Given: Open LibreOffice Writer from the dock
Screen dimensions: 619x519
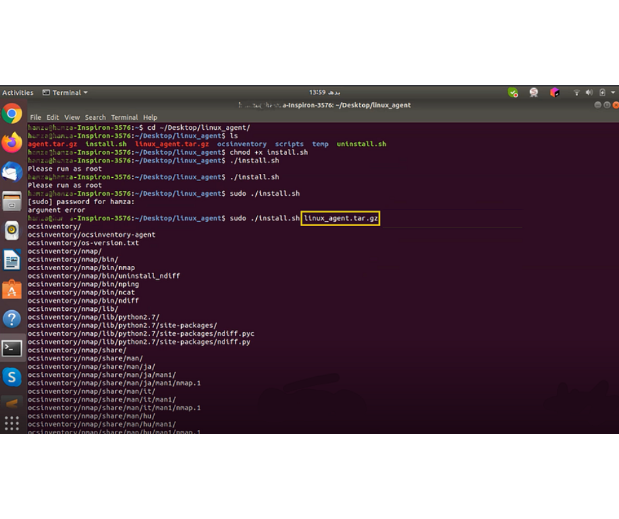Looking at the screenshot, I should coord(12,260).
